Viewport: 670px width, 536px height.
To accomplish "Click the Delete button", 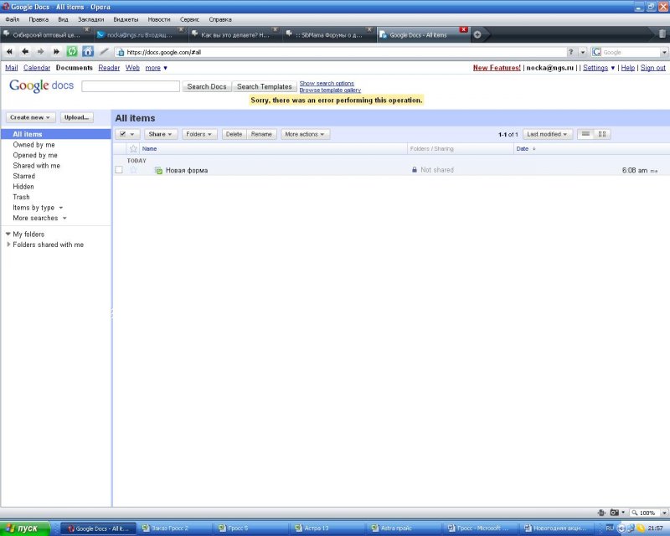I will [x=234, y=134].
